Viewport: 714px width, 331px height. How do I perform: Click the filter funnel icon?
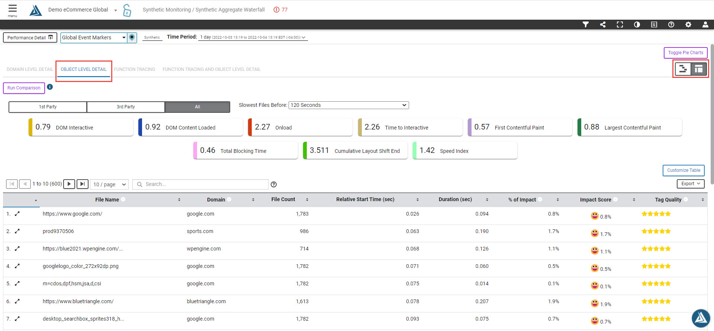585,24
